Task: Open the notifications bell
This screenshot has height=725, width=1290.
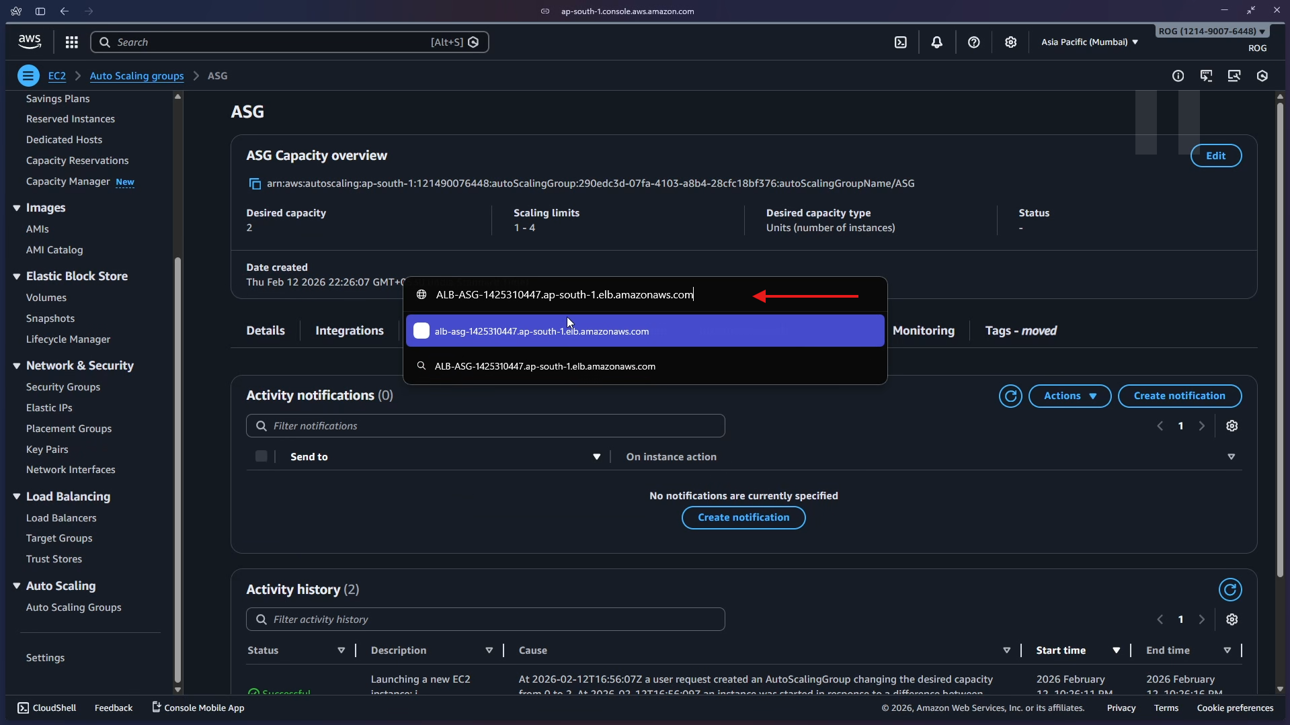Action: pyautogui.click(x=937, y=42)
